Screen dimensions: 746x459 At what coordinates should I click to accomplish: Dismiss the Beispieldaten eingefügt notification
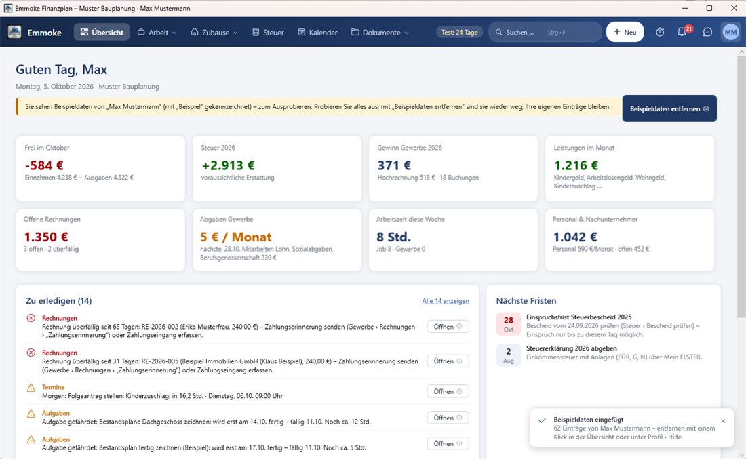point(723,421)
